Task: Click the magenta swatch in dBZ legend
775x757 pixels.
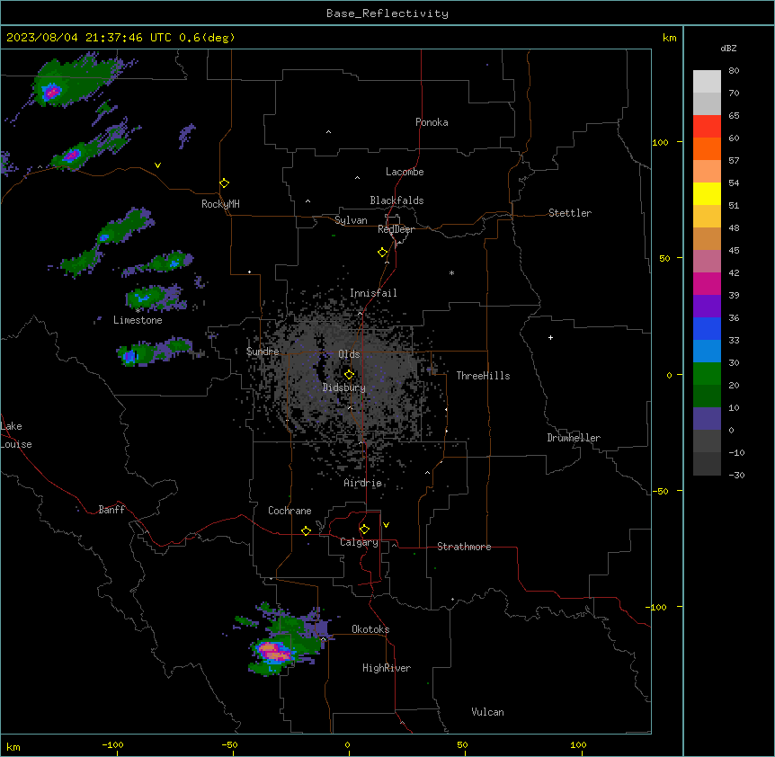Action: point(707,283)
